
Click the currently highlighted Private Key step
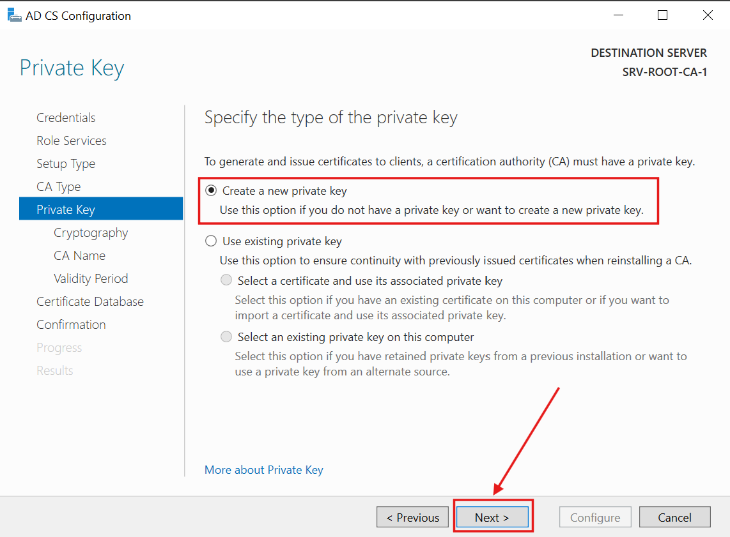66,209
